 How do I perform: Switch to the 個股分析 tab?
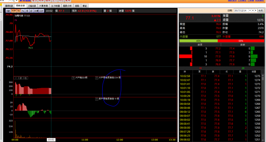click(67, 6)
